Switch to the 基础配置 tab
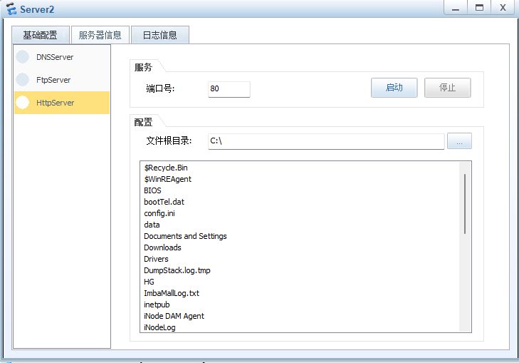 pyautogui.click(x=41, y=35)
